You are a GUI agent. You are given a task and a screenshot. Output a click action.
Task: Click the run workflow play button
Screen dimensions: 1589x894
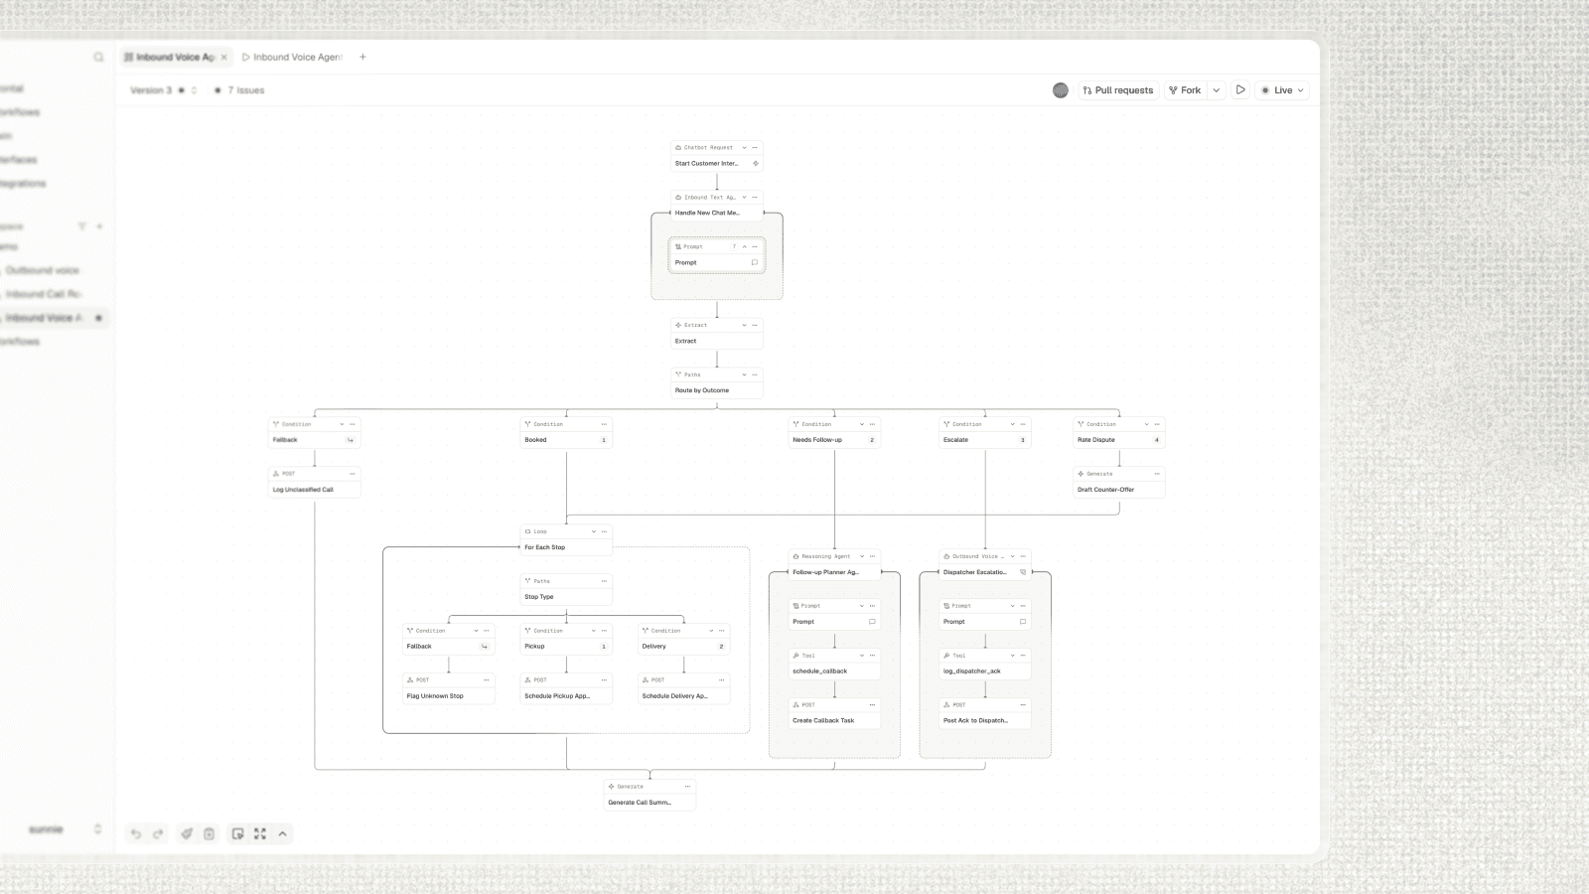pyautogui.click(x=1240, y=89)
